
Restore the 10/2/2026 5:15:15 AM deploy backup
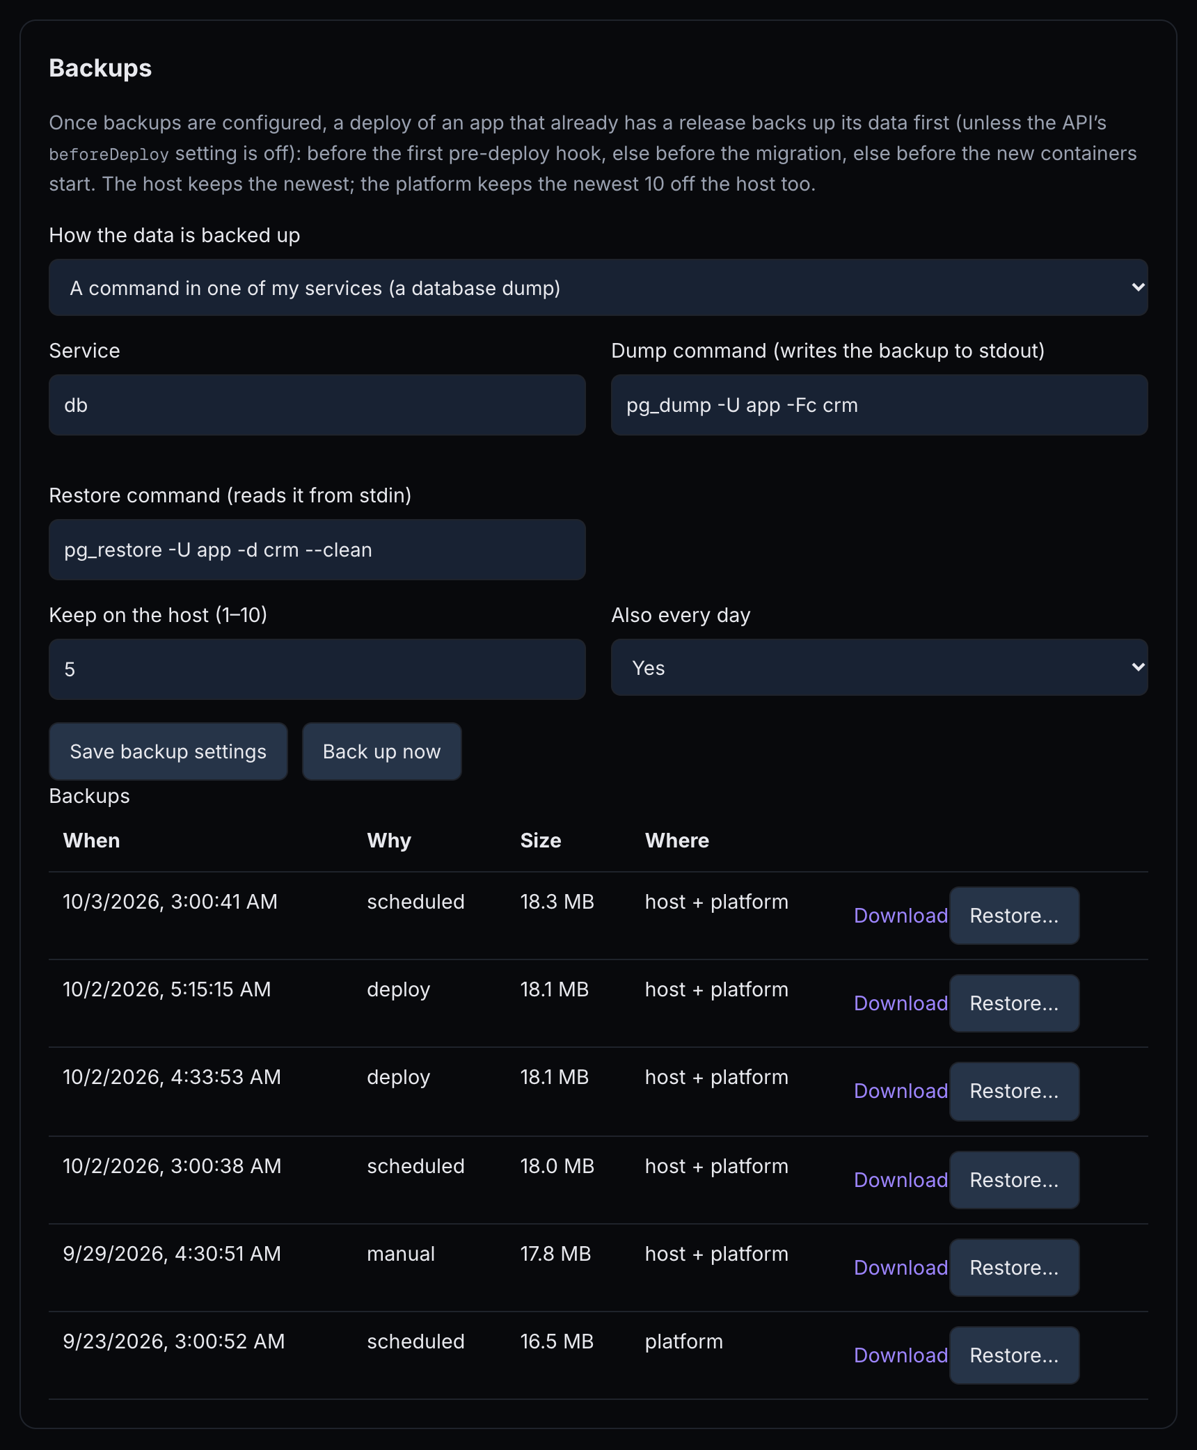pos(1014,1003)
